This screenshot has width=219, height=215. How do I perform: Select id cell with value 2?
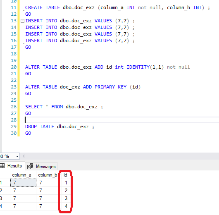[66, 190]
